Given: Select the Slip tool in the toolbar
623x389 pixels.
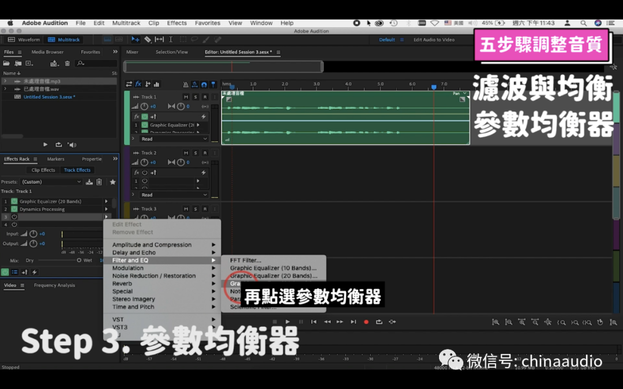Looking at the screenshot, I should 159,40.
